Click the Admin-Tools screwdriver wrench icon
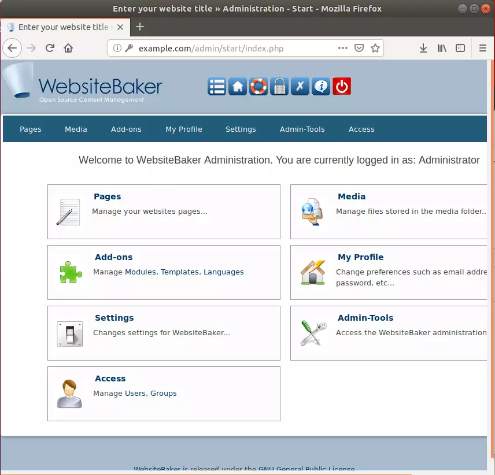 pyautogui.click(x=313, y=333)
